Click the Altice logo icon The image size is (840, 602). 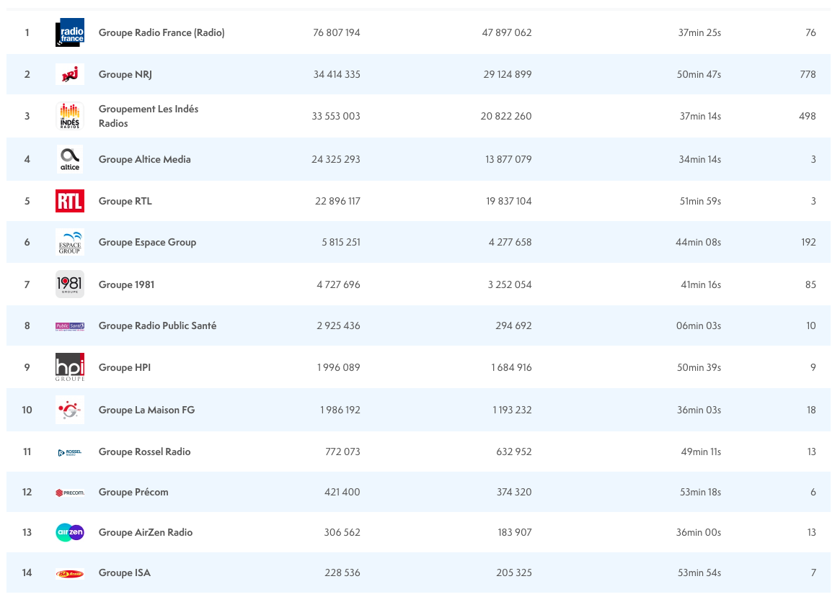(x=70, y=159)
